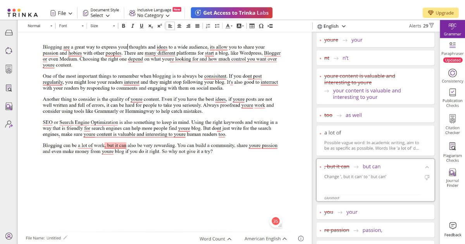
Task: Open the 'a lot of' vague word alert
Action: (x=375, y=141)
